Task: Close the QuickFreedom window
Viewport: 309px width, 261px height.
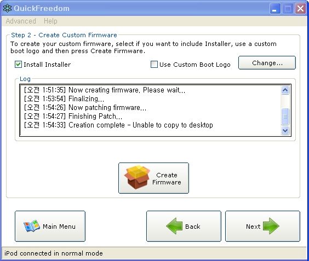Action: pos(300,9)
